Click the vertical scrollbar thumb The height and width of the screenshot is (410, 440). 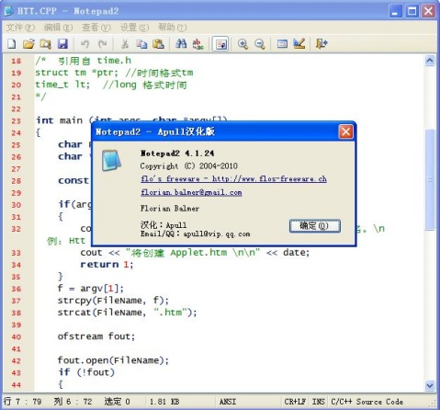(430, 179)
